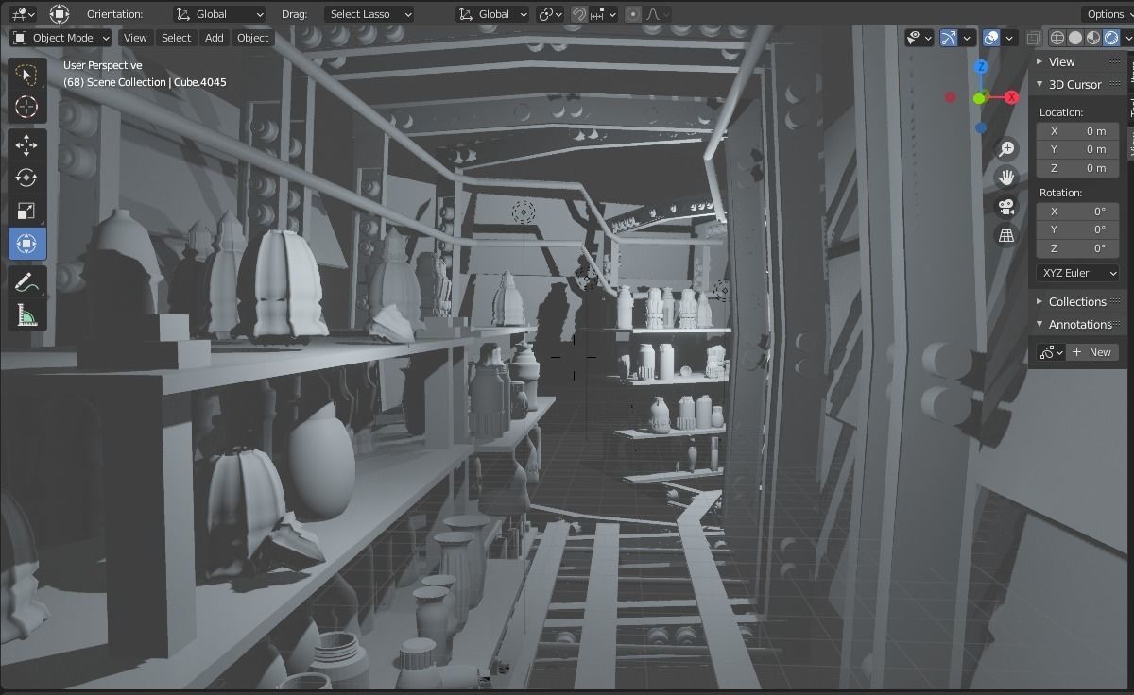Screen dimensions: 1134x695
Task: Open the View menu
Action: pyautogui.click(x=135, y=38)
